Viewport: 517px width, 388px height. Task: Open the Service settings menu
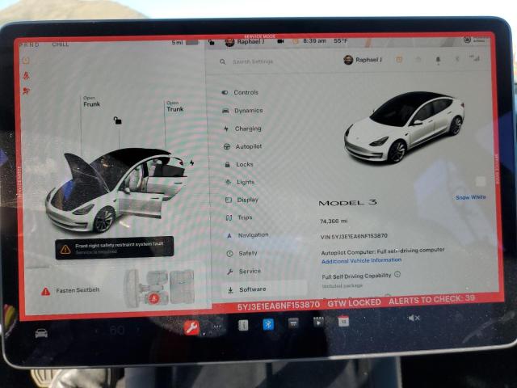244,272
